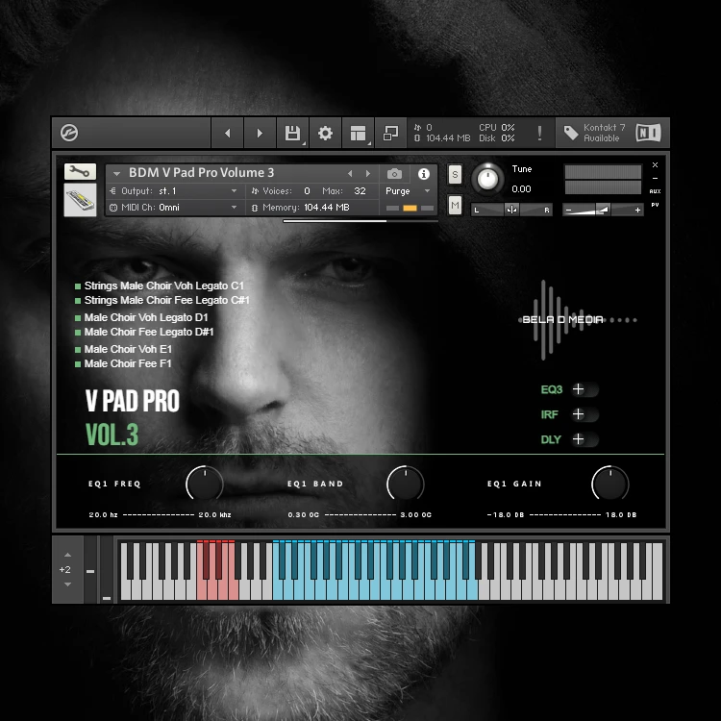Screen dimensions: 721x721
Task: Shift keyboard octave down arrow
Action: click(x=67, y=584)
